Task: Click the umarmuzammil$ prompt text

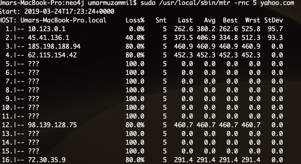Action: 112,3
